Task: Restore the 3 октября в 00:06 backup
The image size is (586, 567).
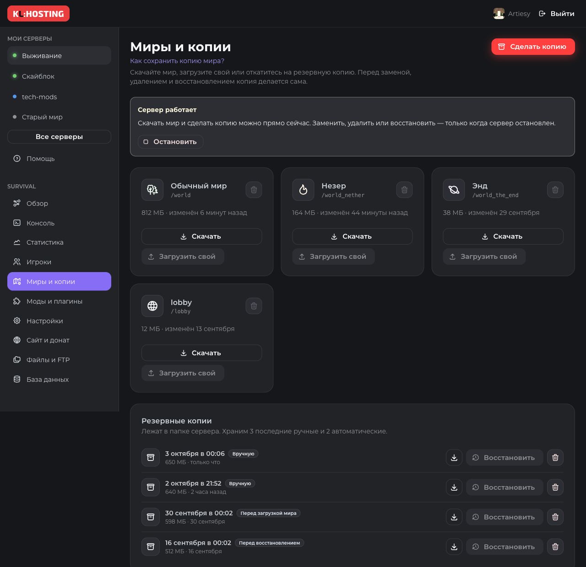Action: pyautogui.click(x=505, y=458)
